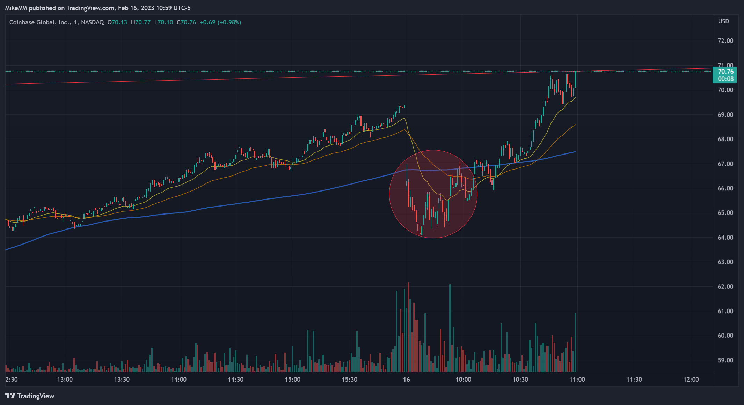Click the 14:00 time axis label
The width and height of the screenshot is (744, 405).
pyautogui.click(x=179, y=380)
